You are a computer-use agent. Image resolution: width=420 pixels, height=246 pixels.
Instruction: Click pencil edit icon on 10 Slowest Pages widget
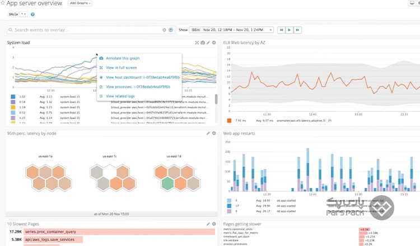[x=208, y=224]
